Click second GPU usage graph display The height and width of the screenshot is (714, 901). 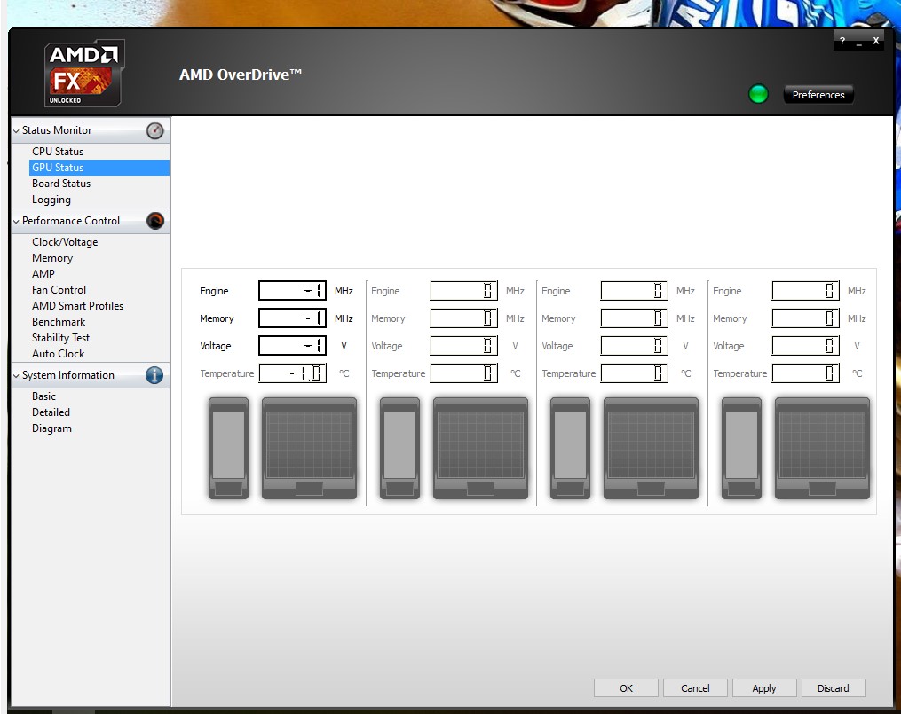tap(480, 448)
